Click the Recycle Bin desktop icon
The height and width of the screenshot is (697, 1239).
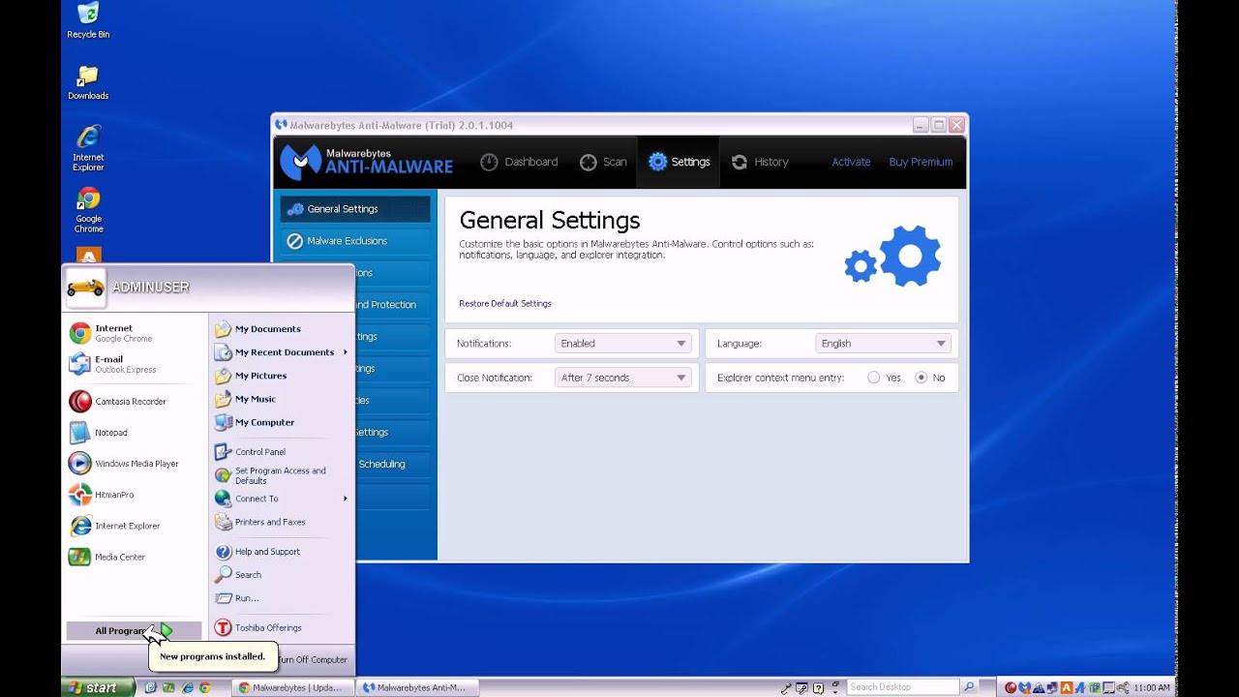click(88, 20)
